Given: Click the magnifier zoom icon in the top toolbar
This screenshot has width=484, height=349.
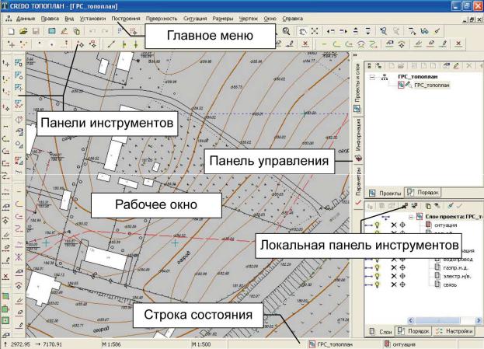Looking at the screenshot, I should pyautogui.click(x=287, y=31).
